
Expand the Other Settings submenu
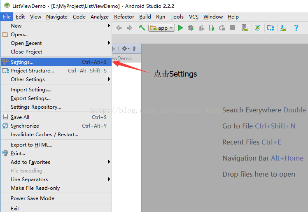tap(56, 79)
